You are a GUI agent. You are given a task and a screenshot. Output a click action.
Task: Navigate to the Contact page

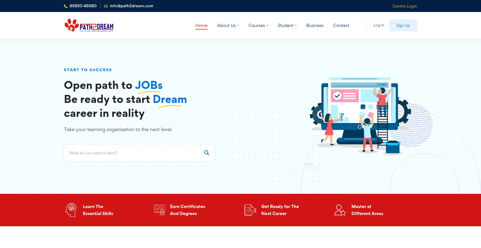tap(341, 25)
